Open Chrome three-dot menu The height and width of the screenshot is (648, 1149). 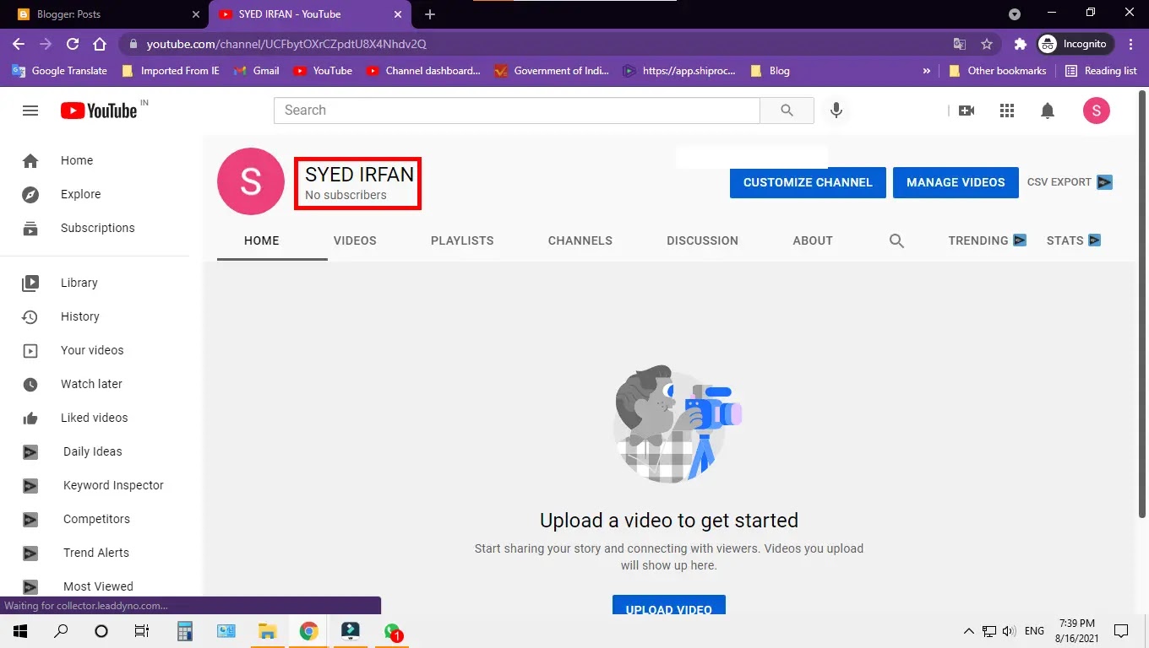click(x=1130, y=44)
